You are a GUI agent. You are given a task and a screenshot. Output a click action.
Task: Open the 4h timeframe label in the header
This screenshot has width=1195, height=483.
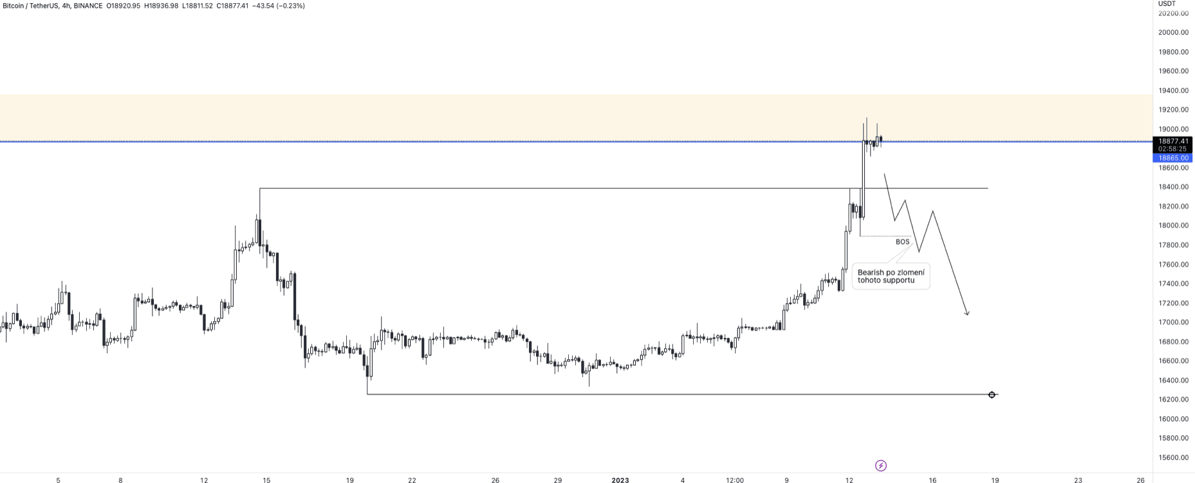point(66,6)
